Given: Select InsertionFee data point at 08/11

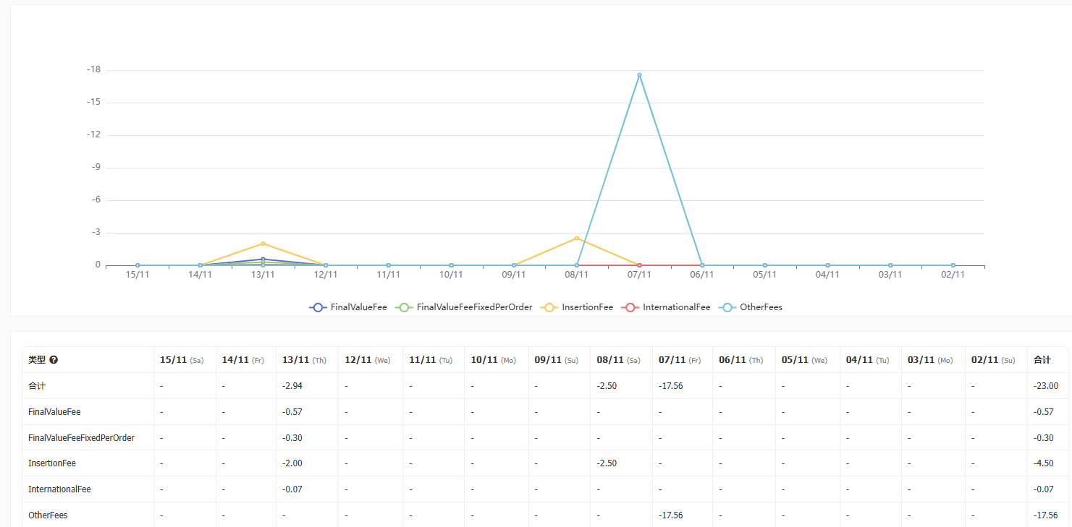Looking at the screenshot, I should pos(577,238).
